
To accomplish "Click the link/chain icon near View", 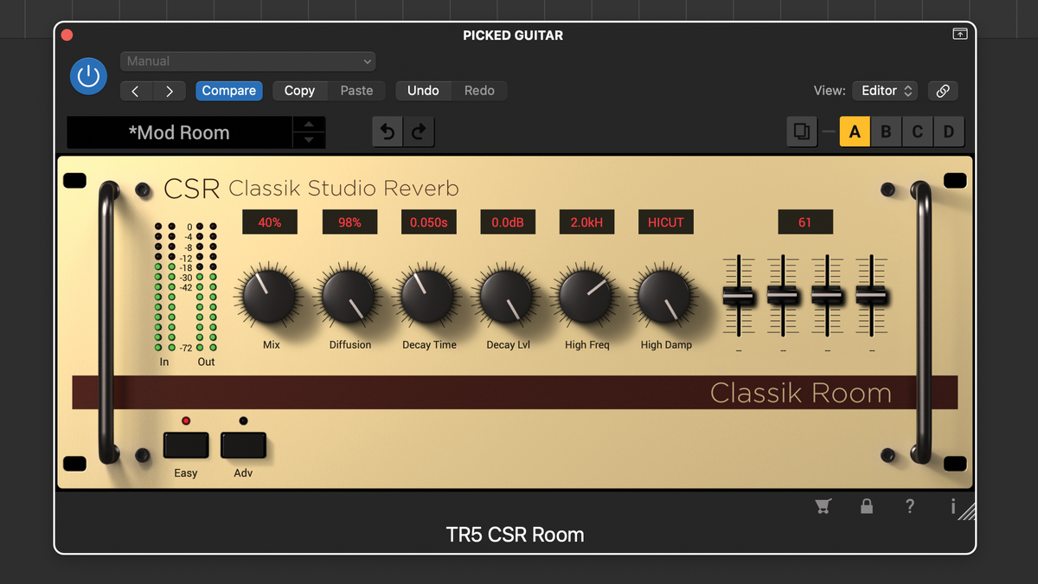I will (x=942, y=91).
